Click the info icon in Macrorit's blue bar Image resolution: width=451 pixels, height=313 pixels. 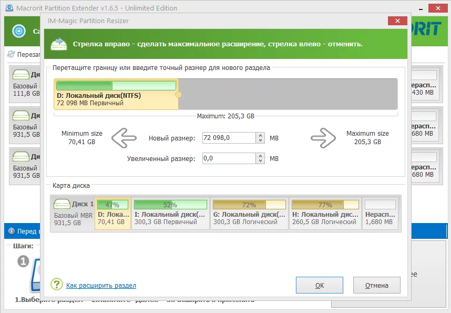point(12,231)
